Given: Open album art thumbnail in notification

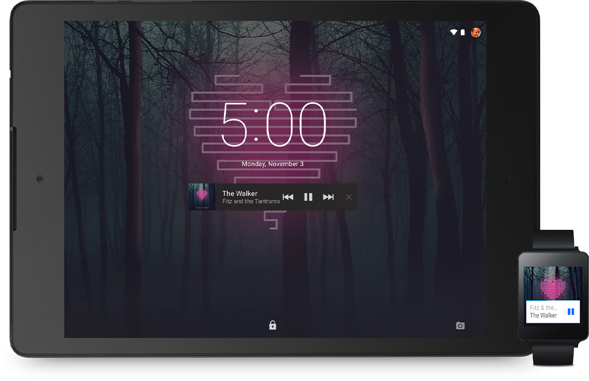Looking at the screenshot, I should tap(202, 197).
